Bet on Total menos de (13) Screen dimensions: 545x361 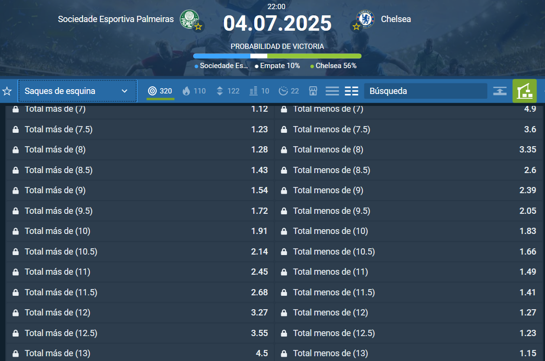click(409, 353)
